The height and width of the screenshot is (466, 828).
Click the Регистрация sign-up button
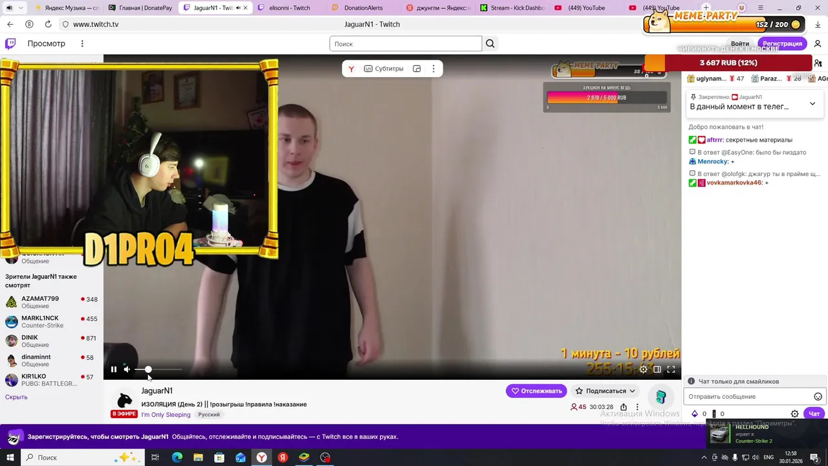coord(782,43)
